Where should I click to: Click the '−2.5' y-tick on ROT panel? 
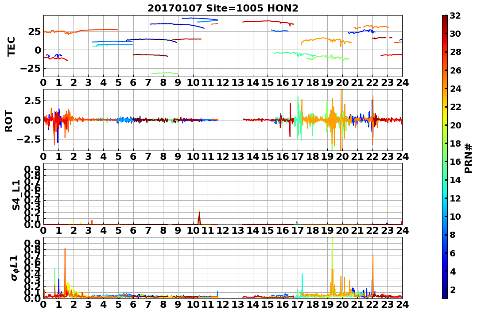(28, 140)
